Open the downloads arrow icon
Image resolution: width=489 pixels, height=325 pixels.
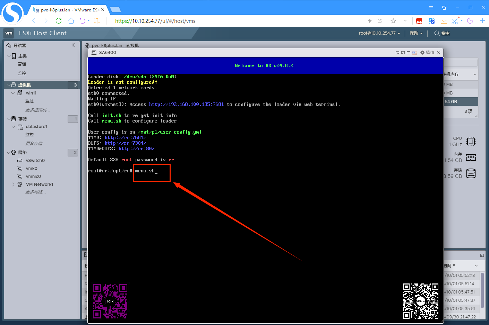pyautogui.click(x=444, y=21)
